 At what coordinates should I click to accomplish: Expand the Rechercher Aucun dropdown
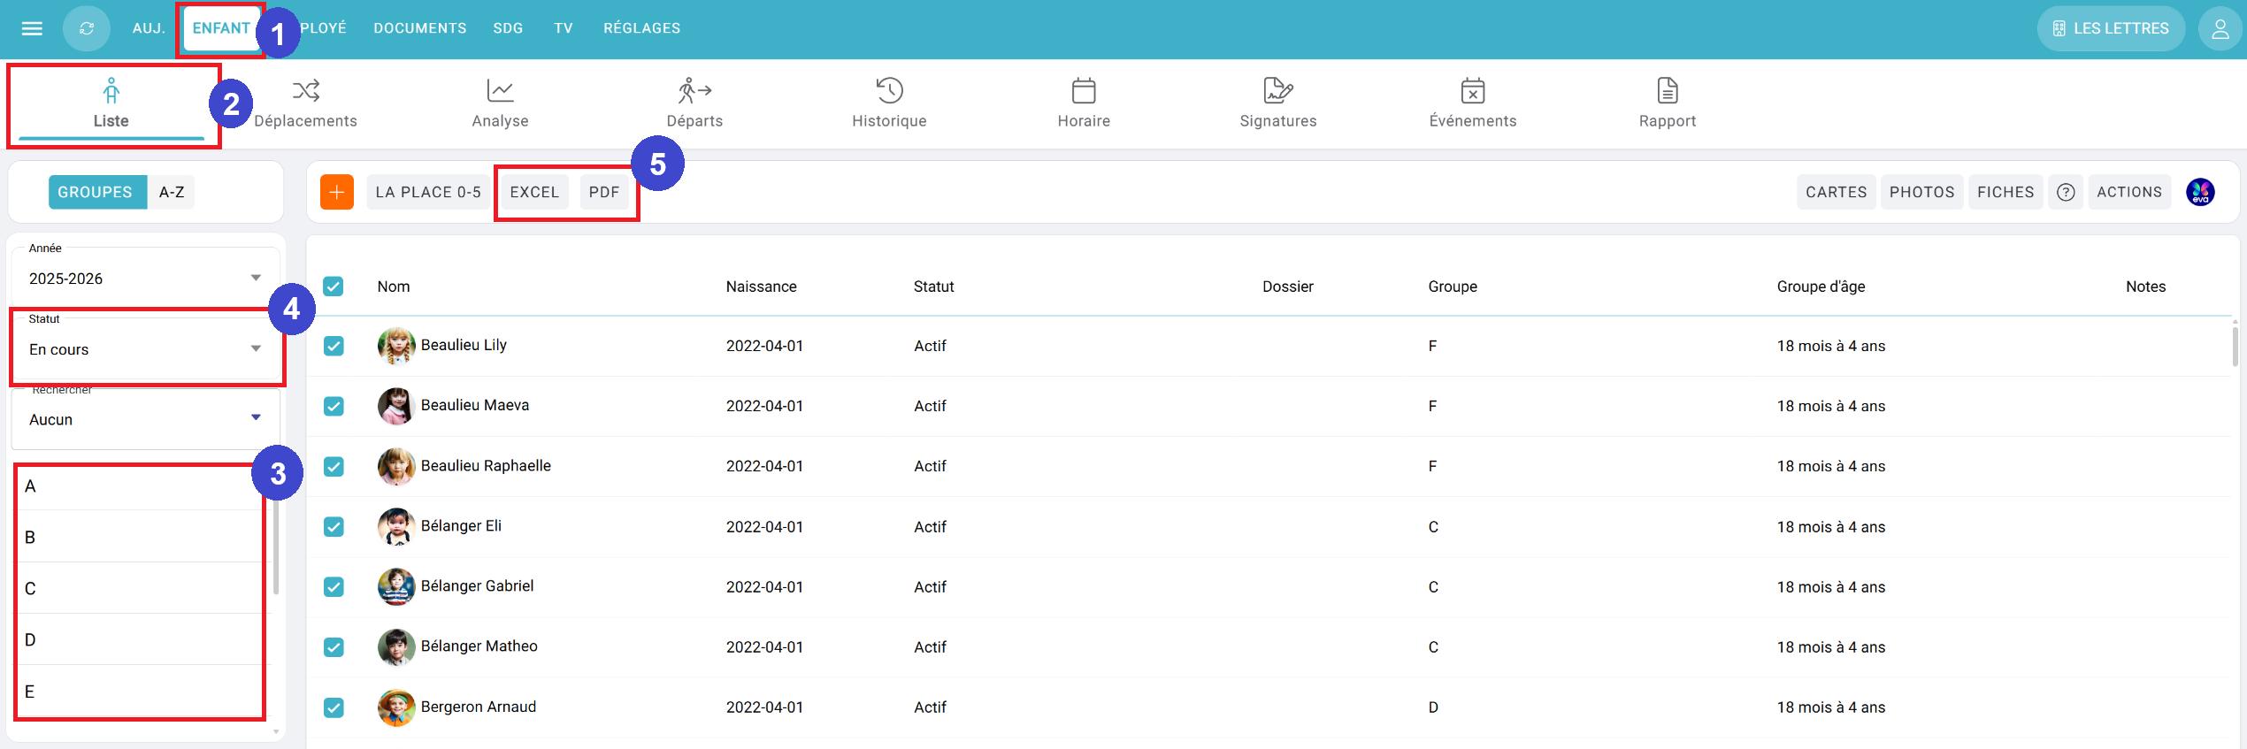(256, 419)
